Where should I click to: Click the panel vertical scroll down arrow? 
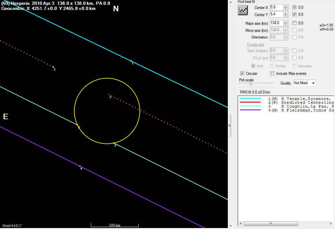pyautogui.click(x=230, y=226)
